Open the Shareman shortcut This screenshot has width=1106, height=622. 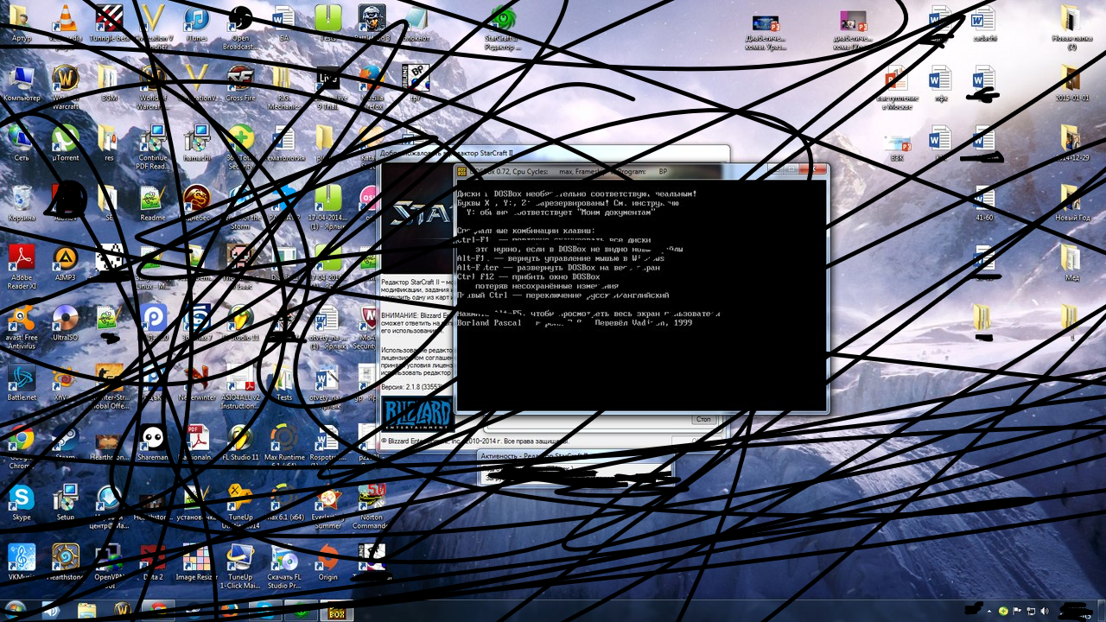click(153, 444)
